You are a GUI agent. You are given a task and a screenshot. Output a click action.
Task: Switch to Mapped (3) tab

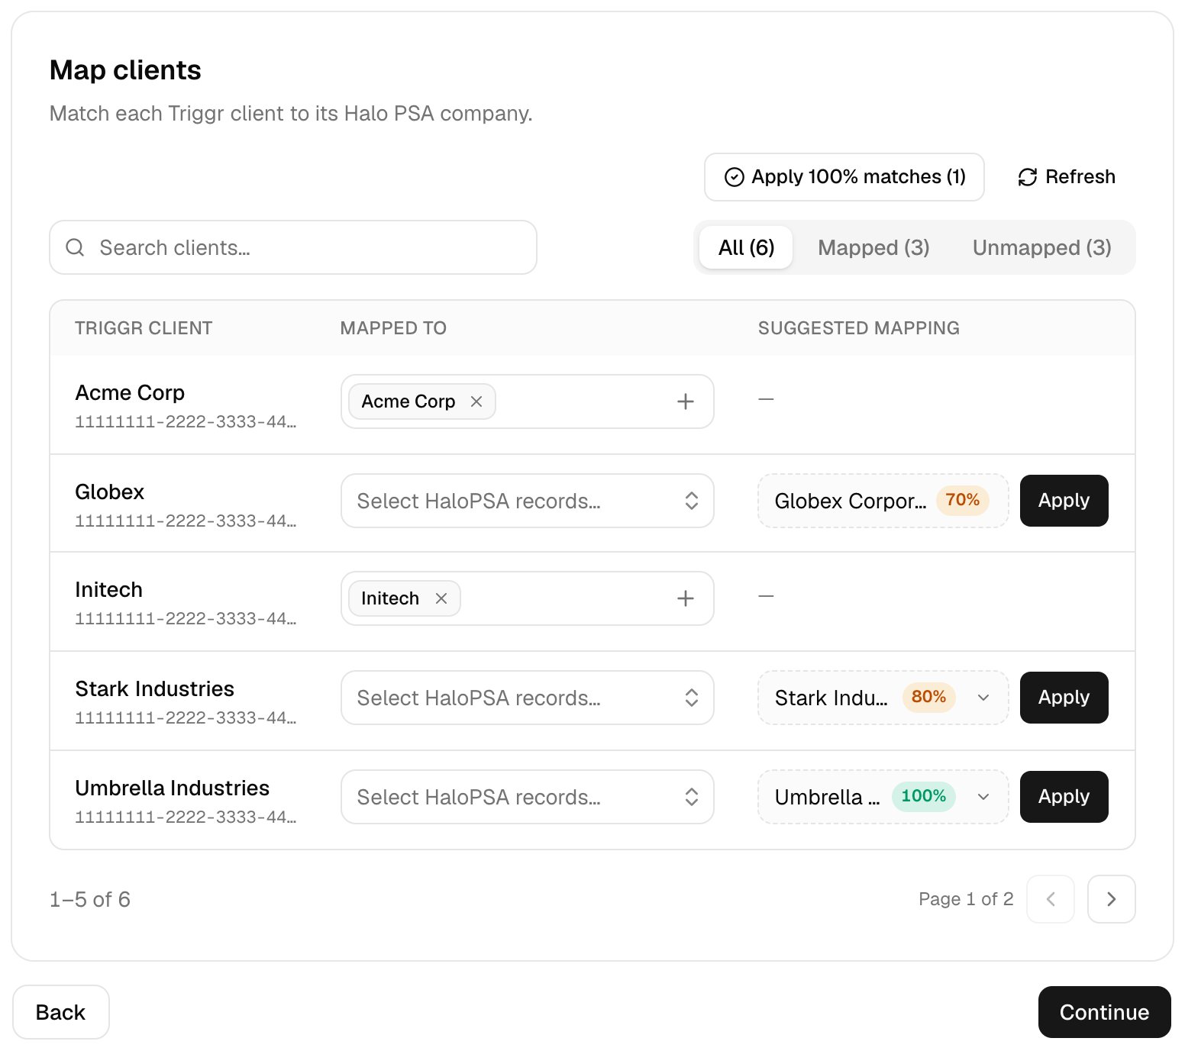[873, 247]
